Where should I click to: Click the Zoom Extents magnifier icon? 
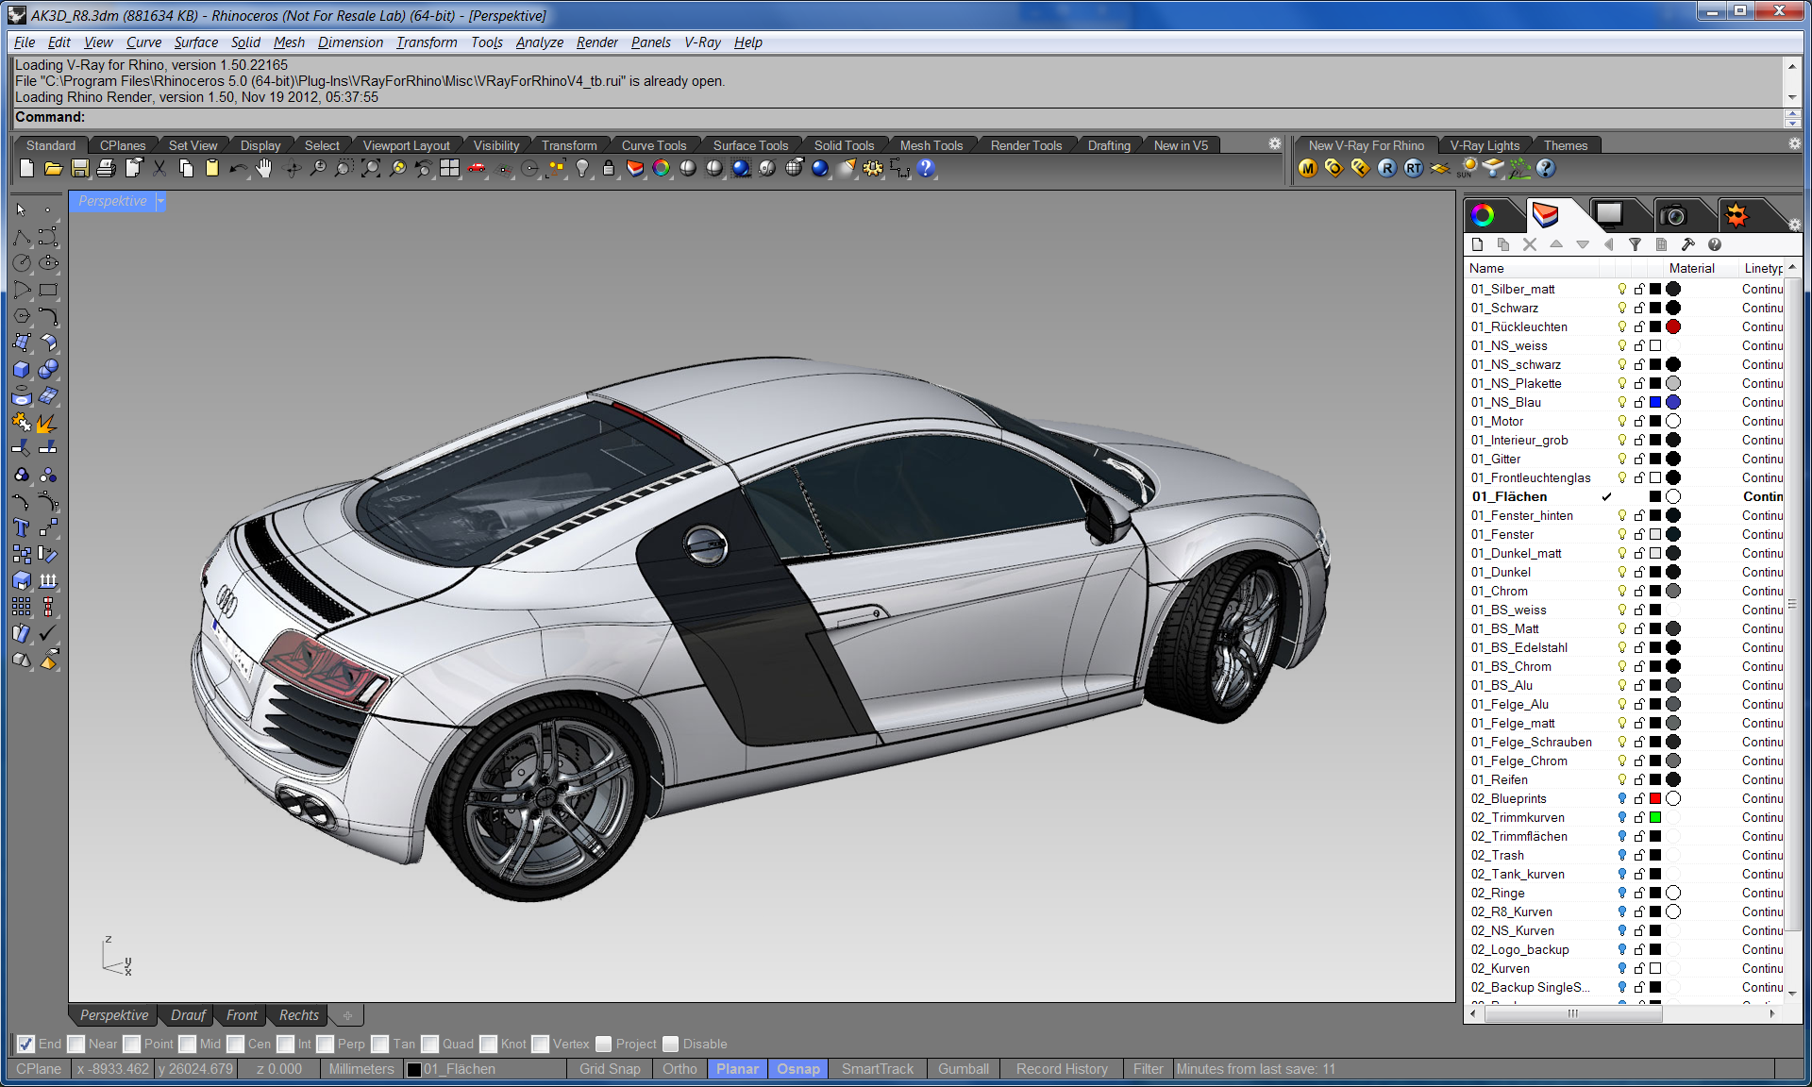371,168
